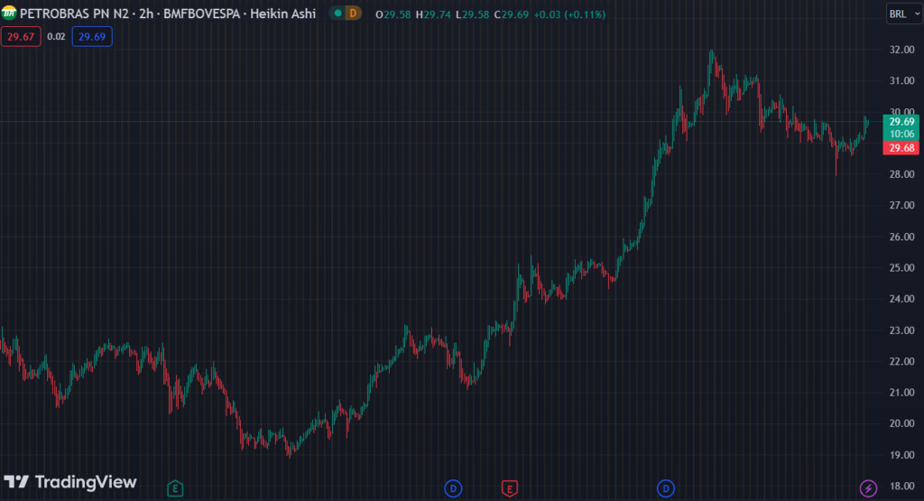This screenshot has height=501, width=924.
Task: Click the Petrobras BR logo icon
Action: (x=9, y=13)
